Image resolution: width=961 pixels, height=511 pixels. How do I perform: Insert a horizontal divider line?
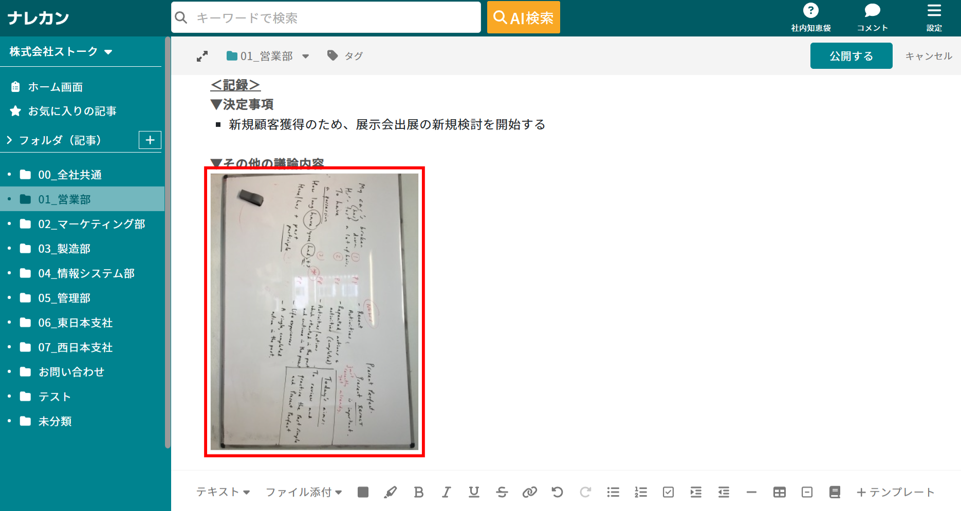pyautogui.click(x=751, y=492)
